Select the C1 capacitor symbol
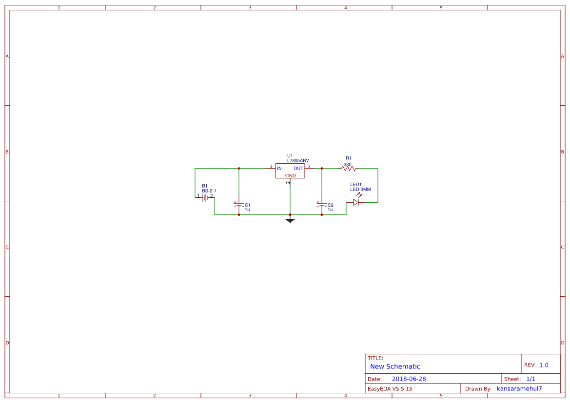Image resolution: width=570 pixels, height=403 pixels. coord(238,205)
